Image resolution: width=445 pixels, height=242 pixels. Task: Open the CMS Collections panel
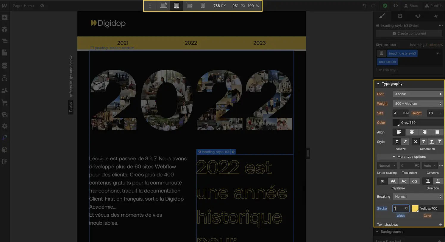click(x=5, y=65)
